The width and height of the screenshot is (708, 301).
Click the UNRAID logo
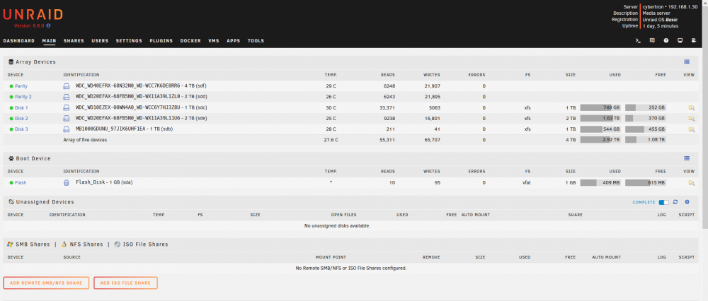(x=33, y=14)
